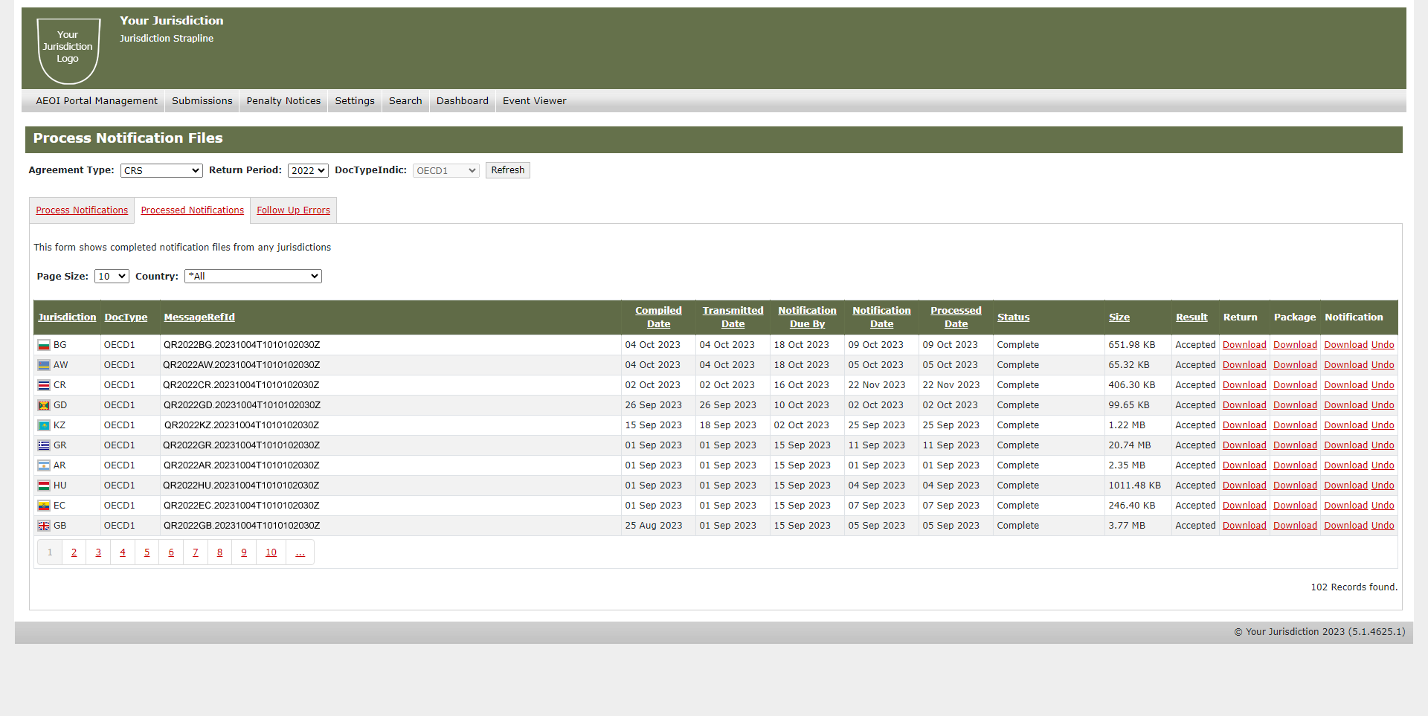This screenshot has height=716, width=1428.
Task: Sort by Result column header
Action: point(1191,317)
